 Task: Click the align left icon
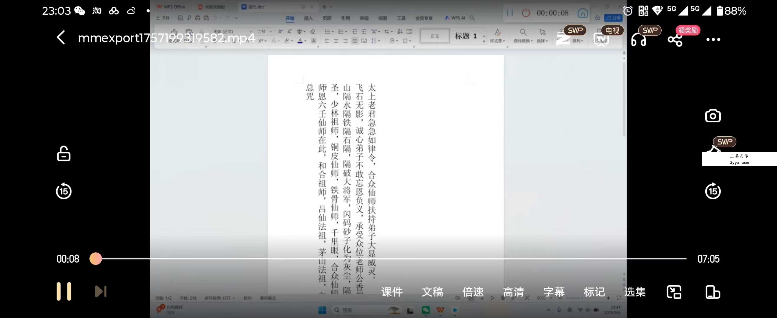point(327,41)
